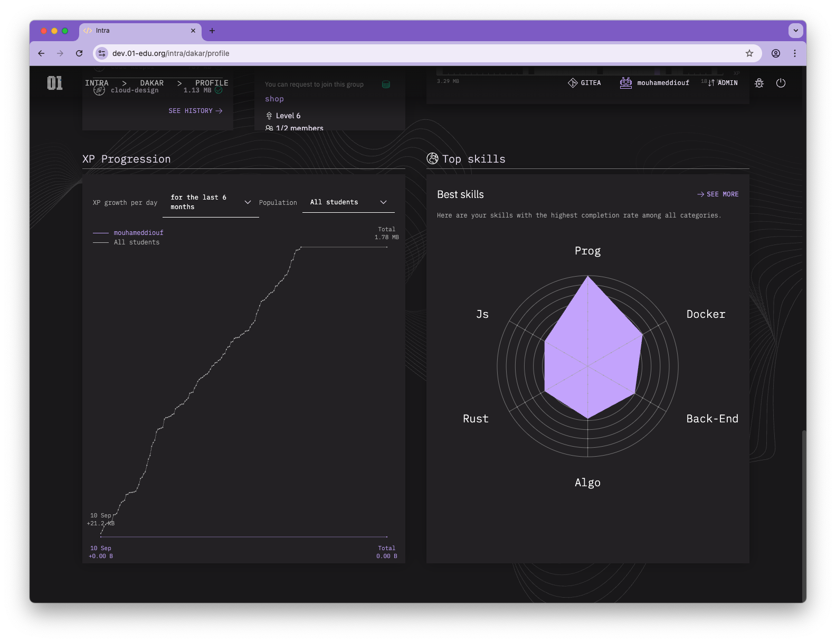Open the Chrome three-dot menu

794,53
